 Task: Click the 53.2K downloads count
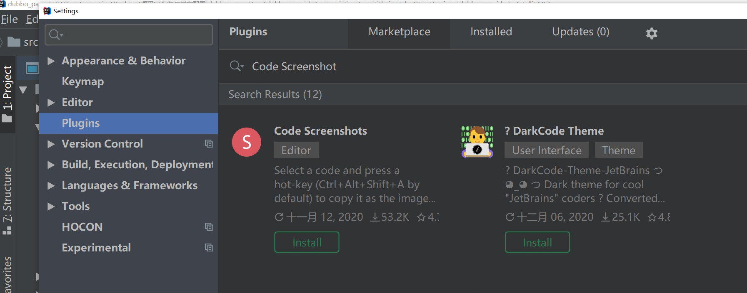[390, 217]
